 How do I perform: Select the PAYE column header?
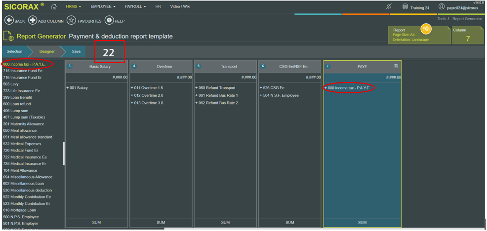click(362, 67)
